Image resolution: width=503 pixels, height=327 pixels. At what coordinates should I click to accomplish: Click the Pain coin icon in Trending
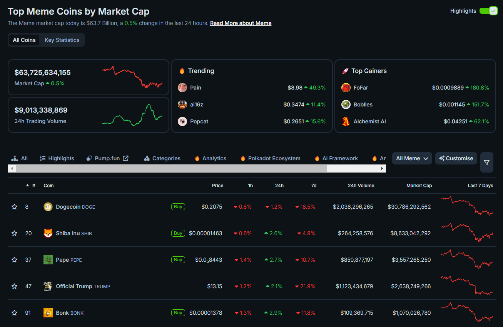[x=182, y=88]
